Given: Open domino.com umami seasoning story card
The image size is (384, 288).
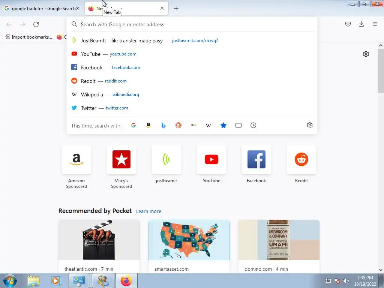Looking at the screenshot, I should pyautogui.click(x=279, y=246).
